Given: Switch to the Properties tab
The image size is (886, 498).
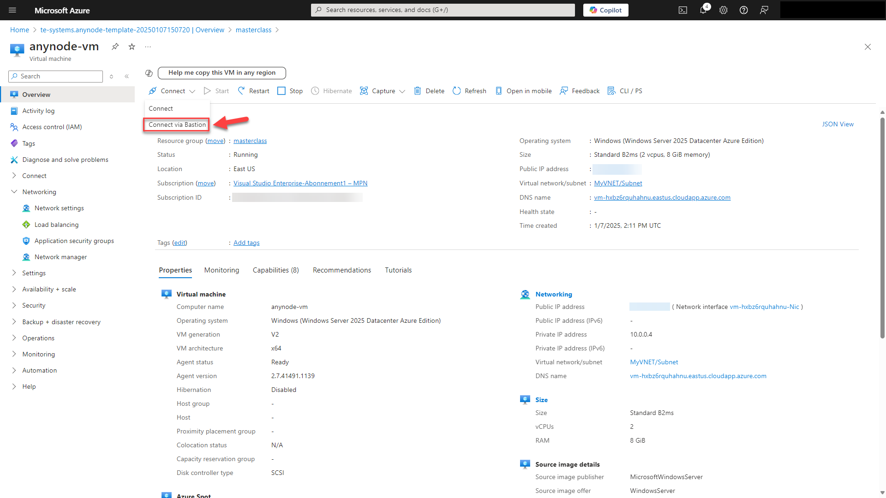Looking at the screenshot, I should tap(175, 271).
